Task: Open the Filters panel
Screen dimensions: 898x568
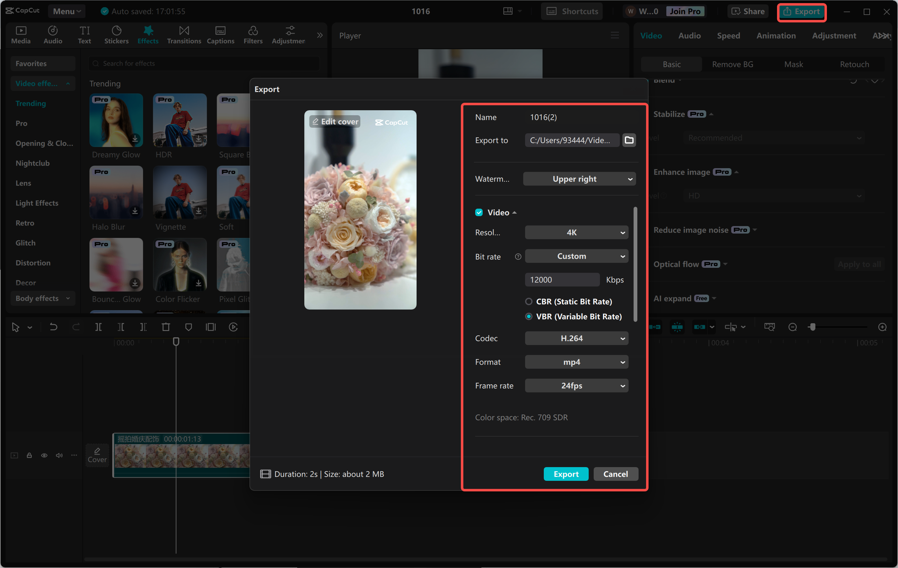Action: [253, 35]
